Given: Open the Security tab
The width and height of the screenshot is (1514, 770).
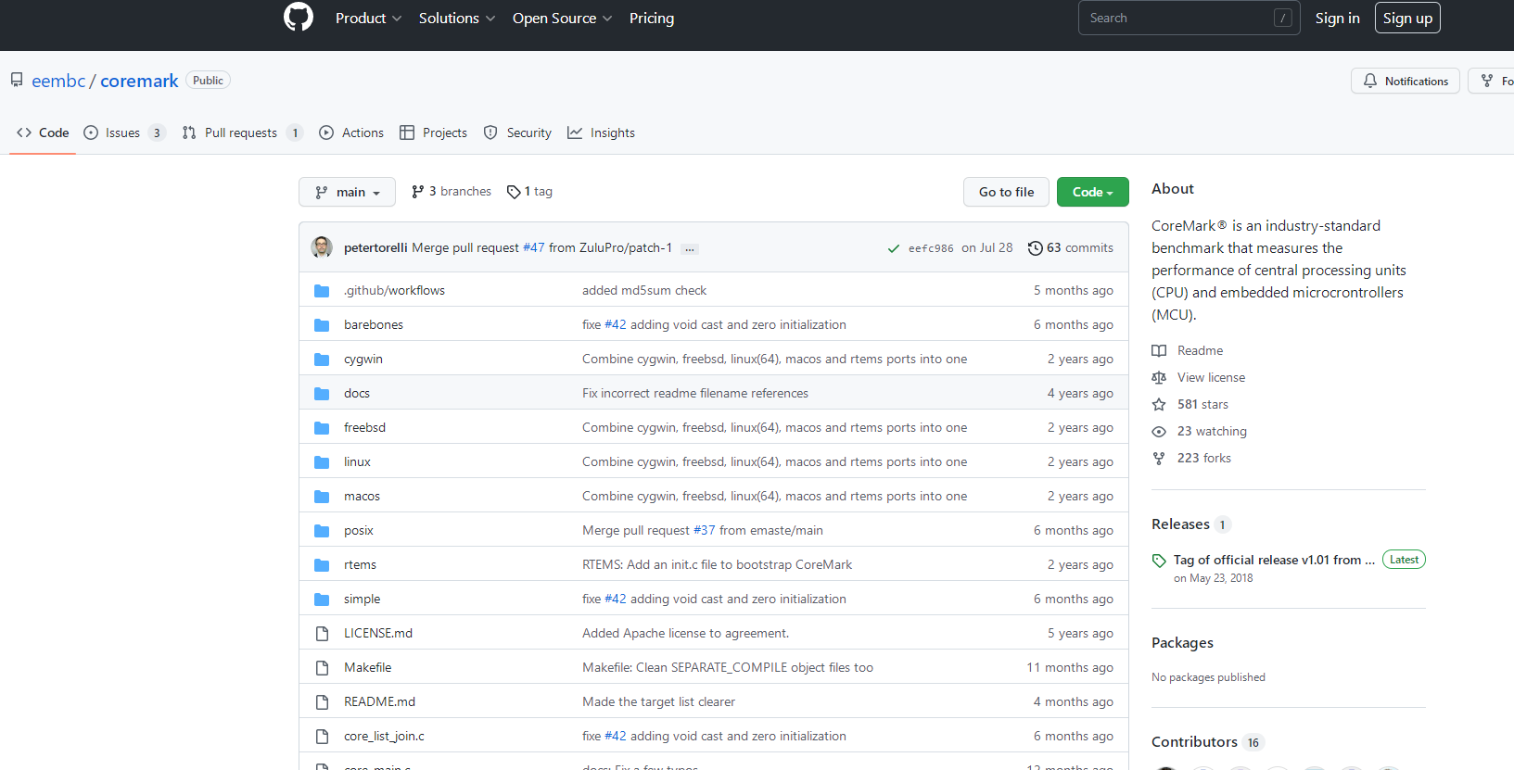Looking at the screenshot, I should click(x=517, y=133).
